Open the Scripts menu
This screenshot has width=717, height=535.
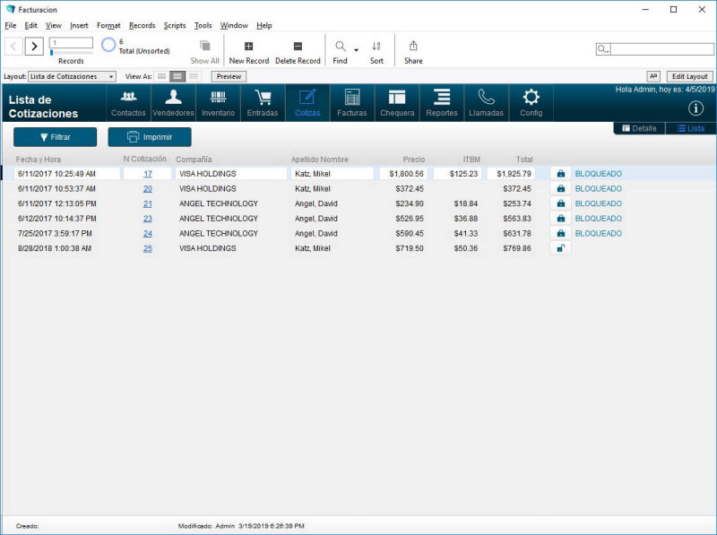(x=175, y=26)
